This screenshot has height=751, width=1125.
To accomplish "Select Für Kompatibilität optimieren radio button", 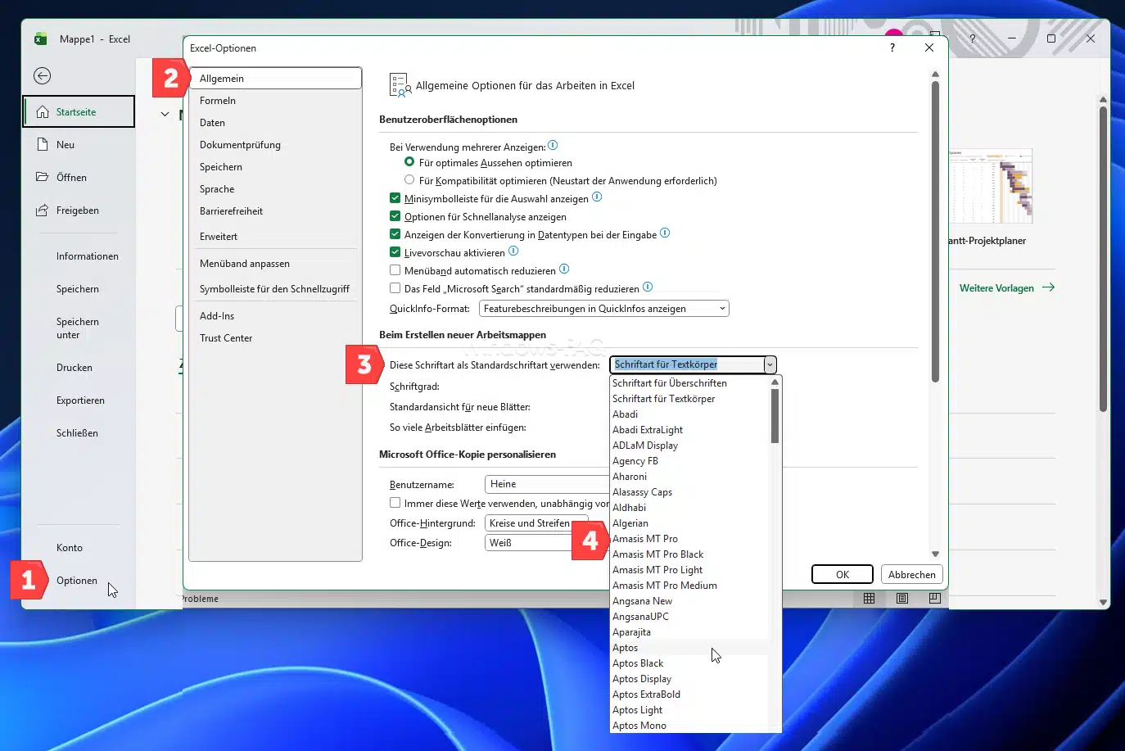I will pyautogui.click(x=409, y=180).
